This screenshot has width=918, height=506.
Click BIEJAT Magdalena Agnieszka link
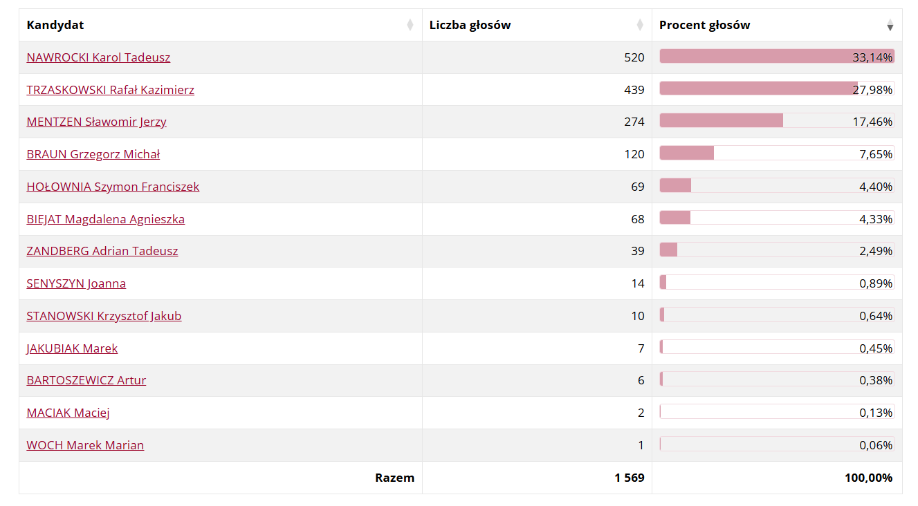105,219
